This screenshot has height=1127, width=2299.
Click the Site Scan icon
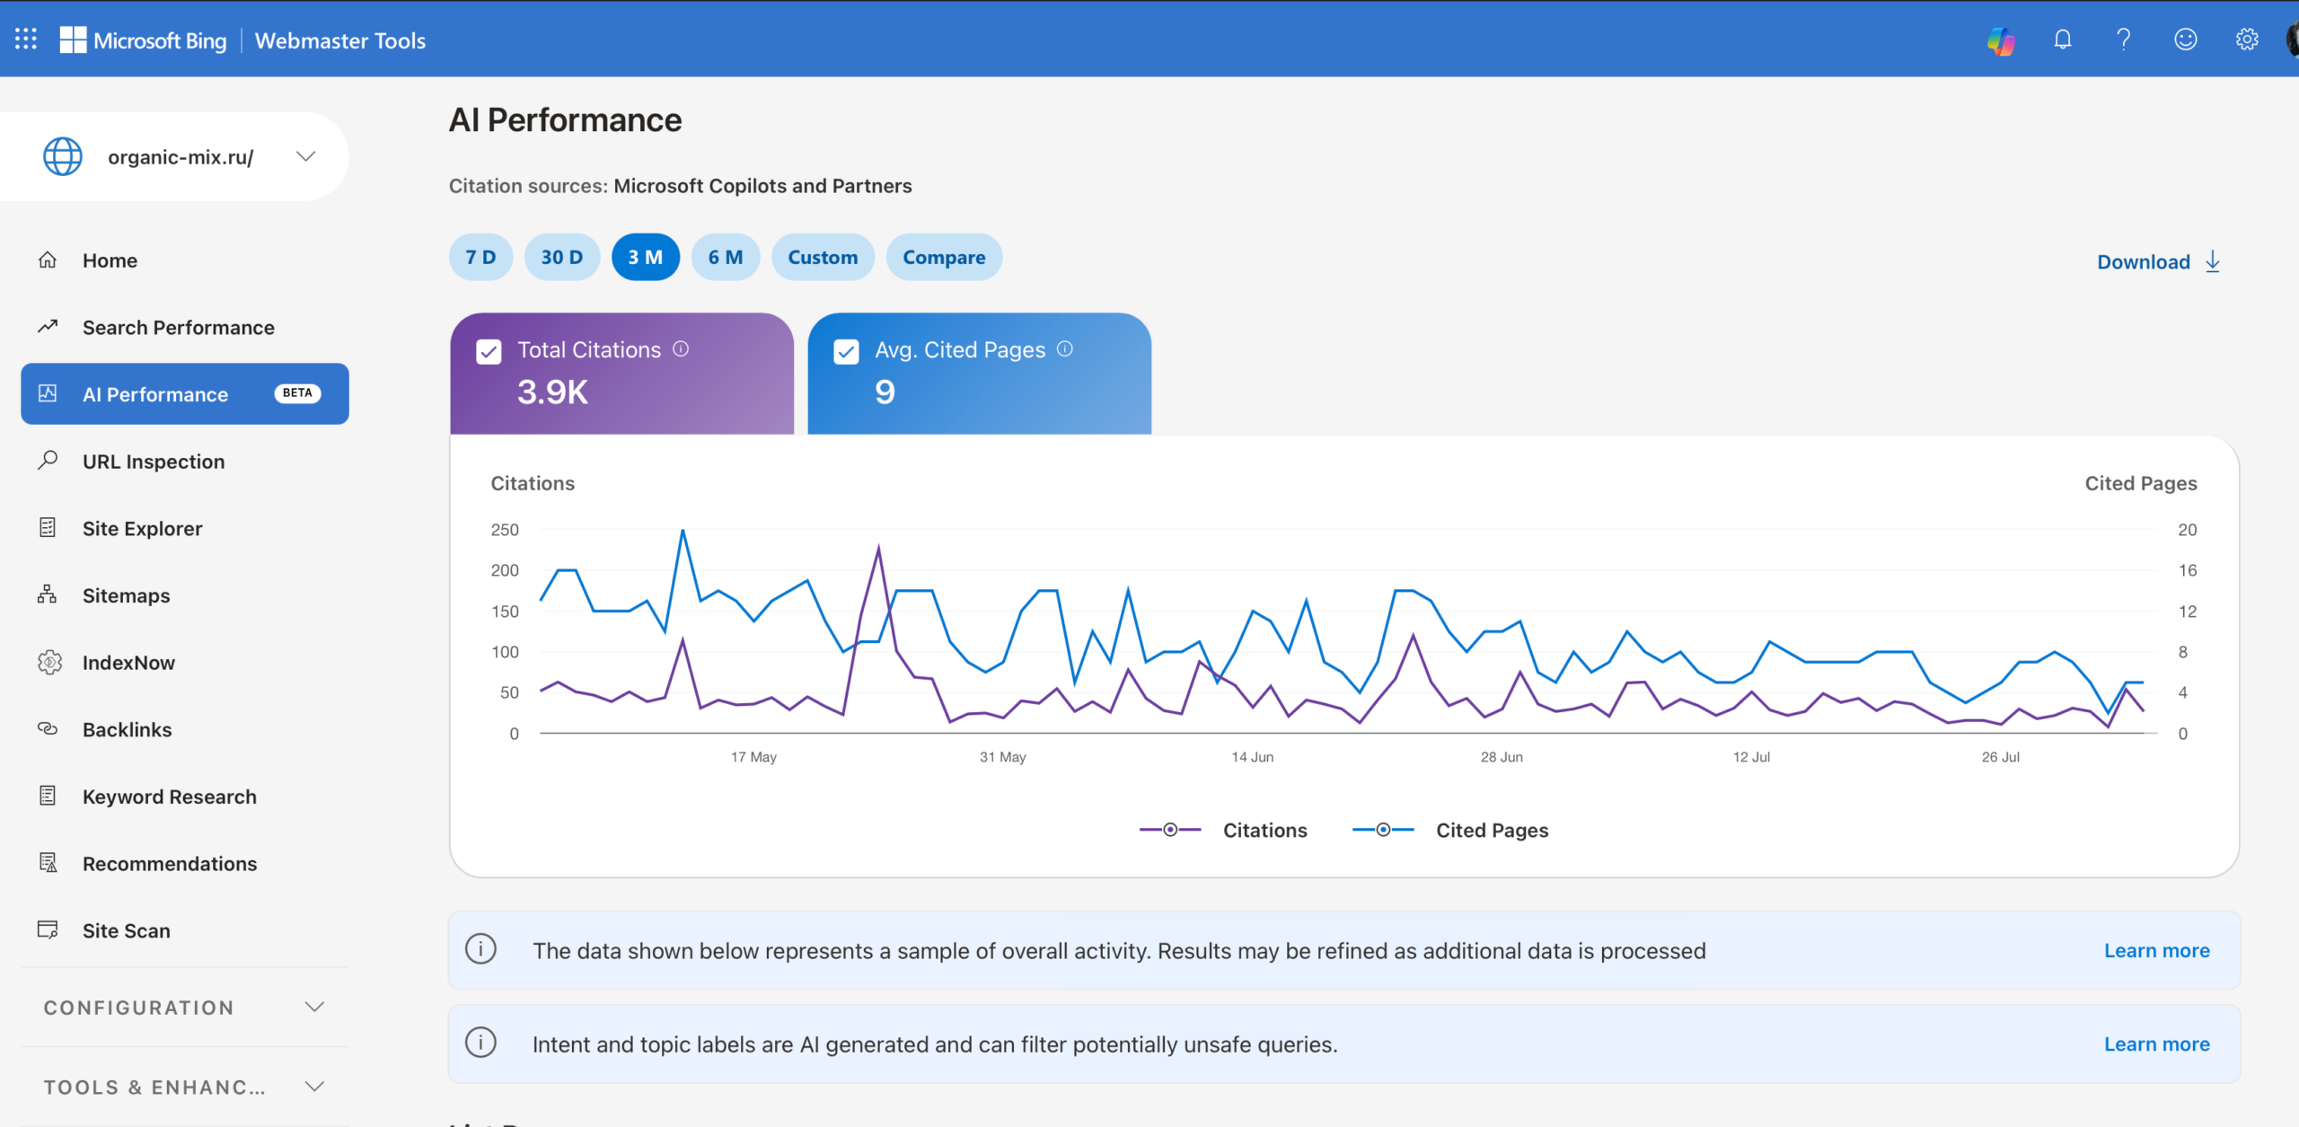point(48,929)
